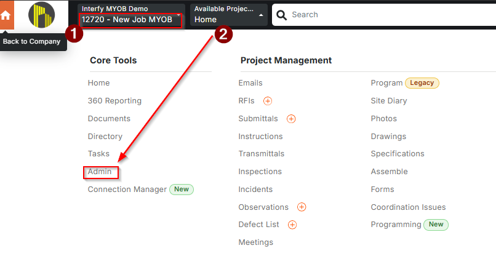Click the company logo icon
Viewport: 496px width, 264px height.
[41, 15]
